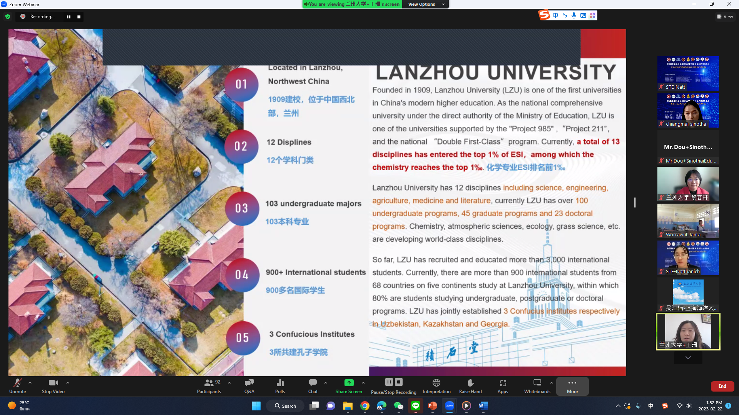Show more participant thumbnails down arrow
This screenshot has width=739, height=415.
[x=688, y=358]
